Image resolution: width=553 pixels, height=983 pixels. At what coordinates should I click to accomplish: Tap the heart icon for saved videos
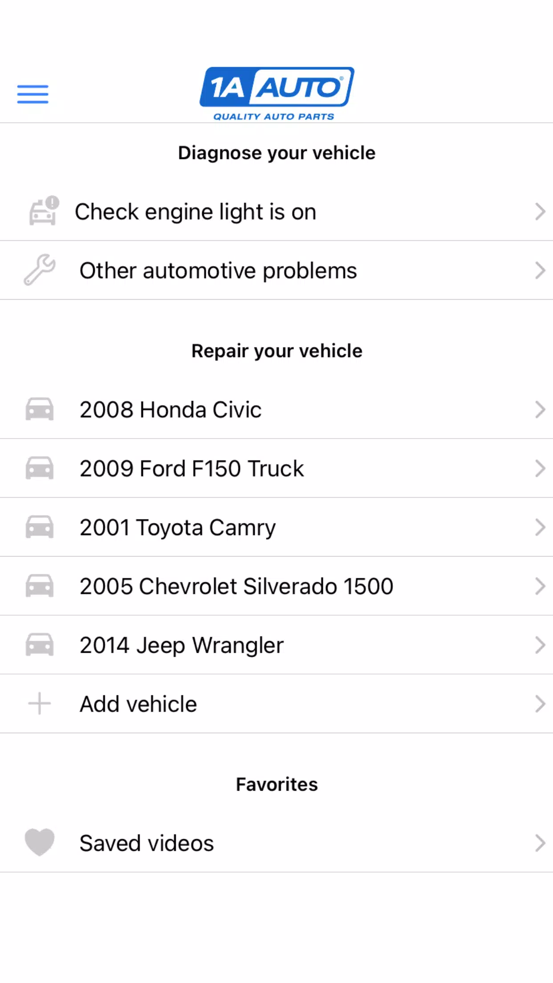[40, 842]
